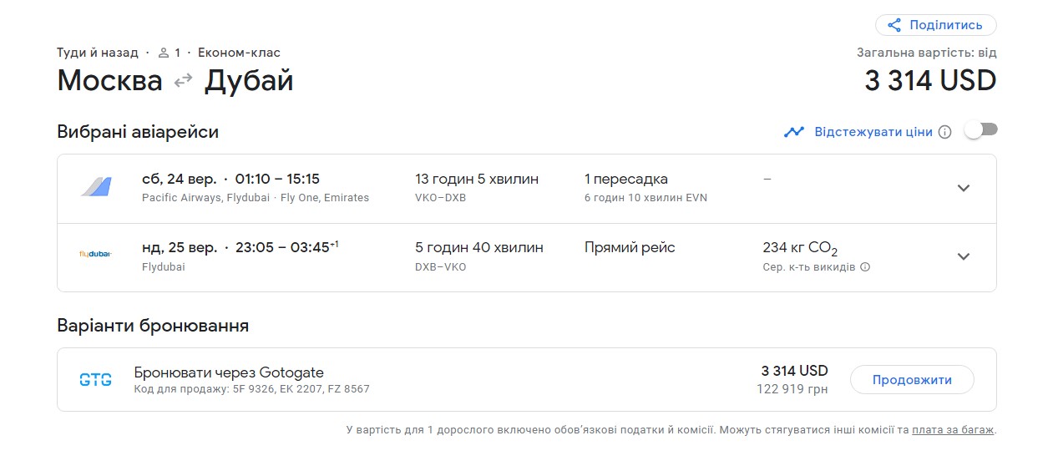Screen dimensions: 1058x471
Task: Click the 234 кг CO2 emissions value
Action: pyautogui.click(x=799, y=248)
